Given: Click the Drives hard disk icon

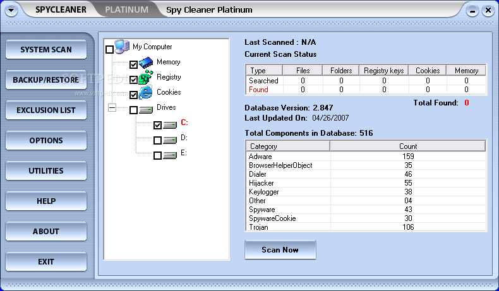Looking at the screenshot, I should pyautogui.click(x=146, y=110).
